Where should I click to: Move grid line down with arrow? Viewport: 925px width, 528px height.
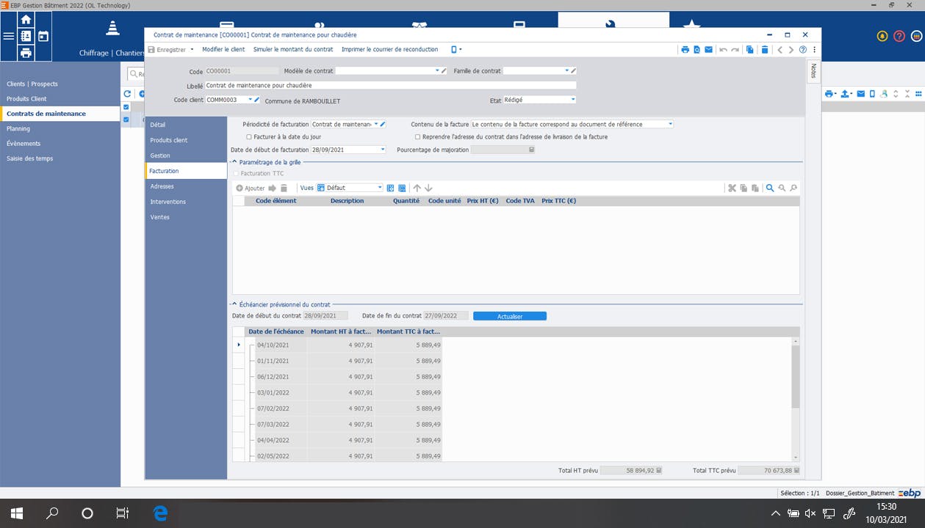428,188
